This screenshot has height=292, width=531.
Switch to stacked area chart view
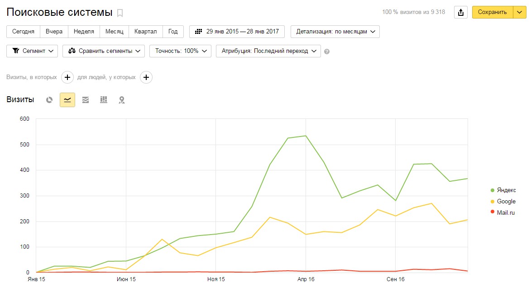click(86, 100)
